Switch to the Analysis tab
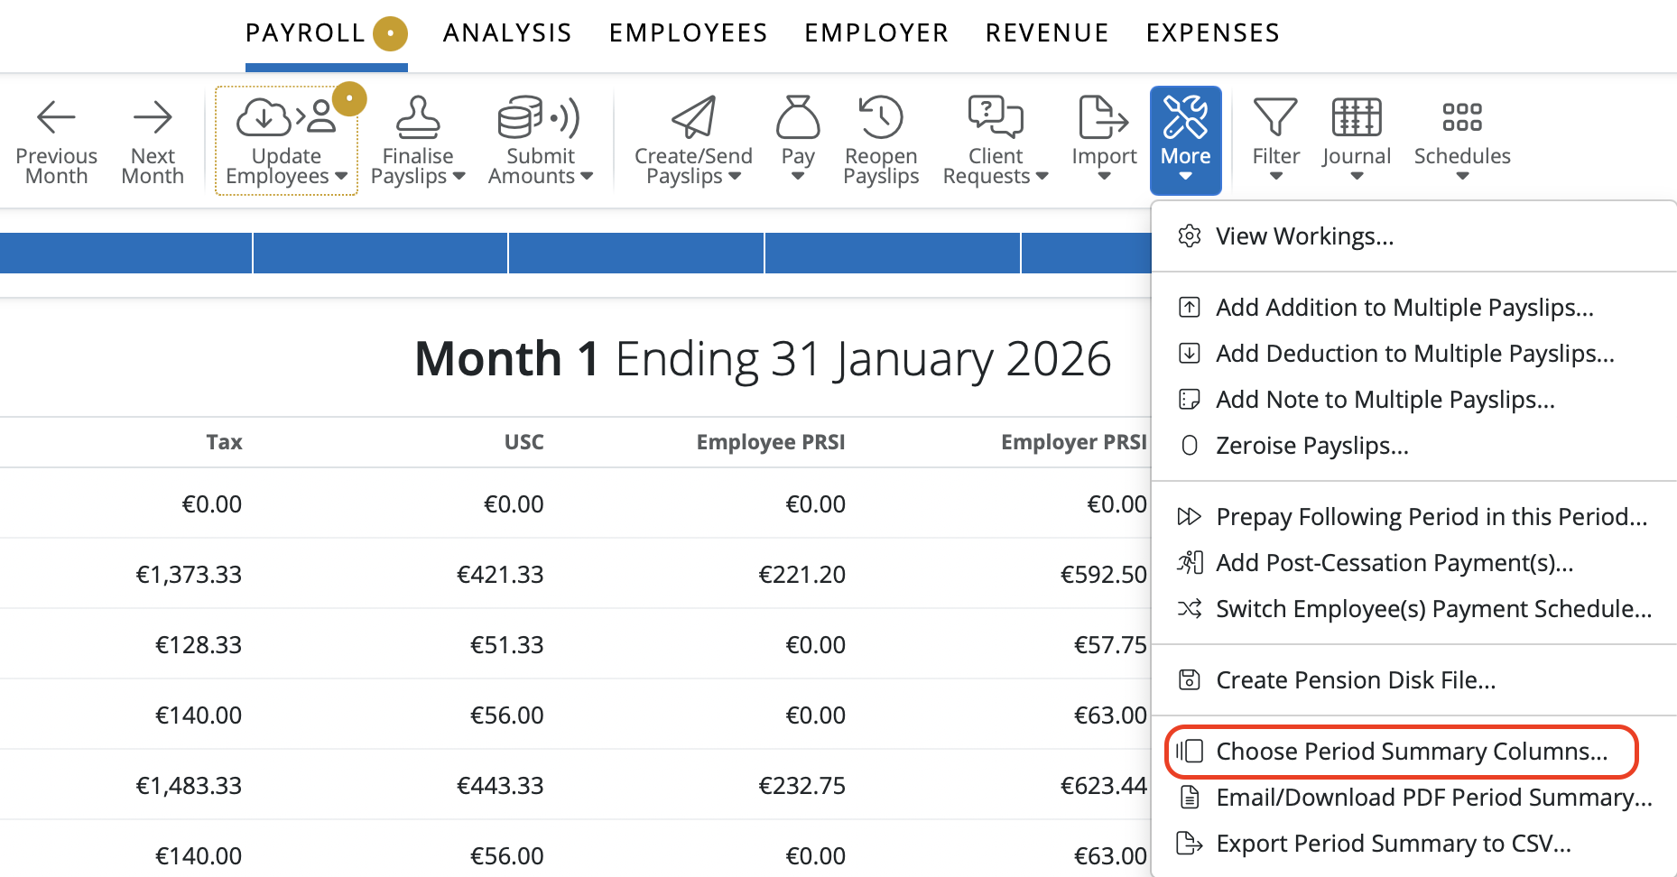This screenshot has width=1677, height=877. pos(507,33)
